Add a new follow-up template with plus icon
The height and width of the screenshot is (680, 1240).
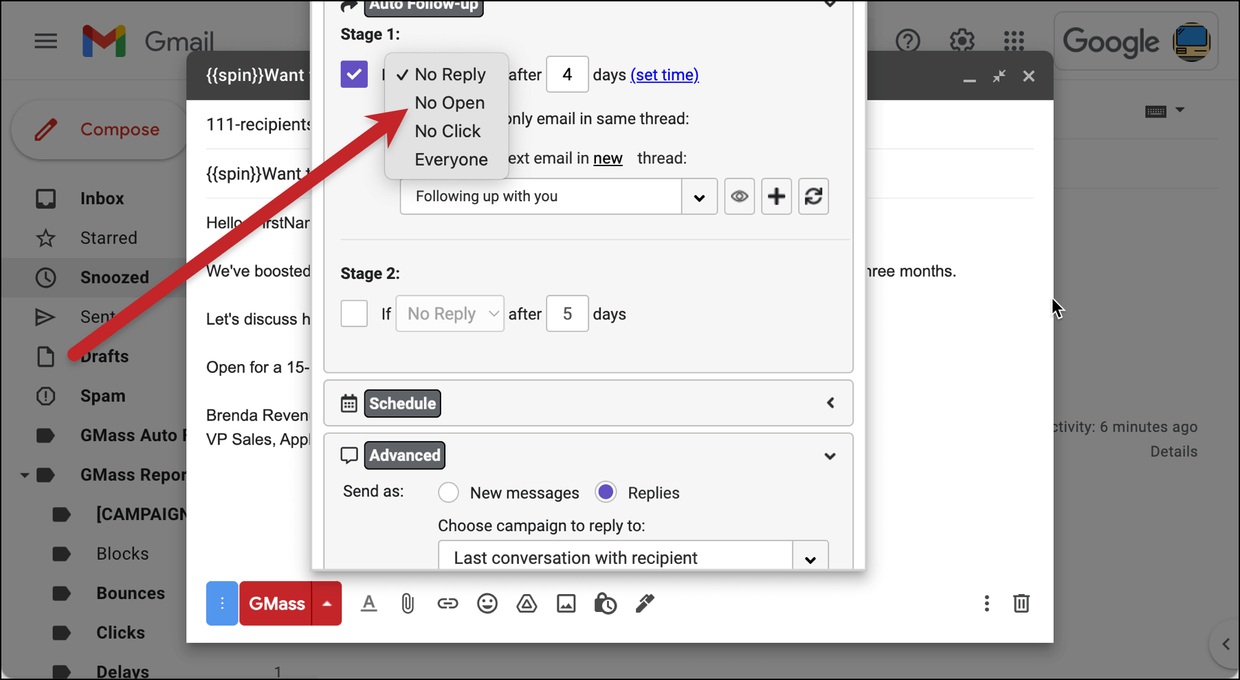click(x=777, y=196)
